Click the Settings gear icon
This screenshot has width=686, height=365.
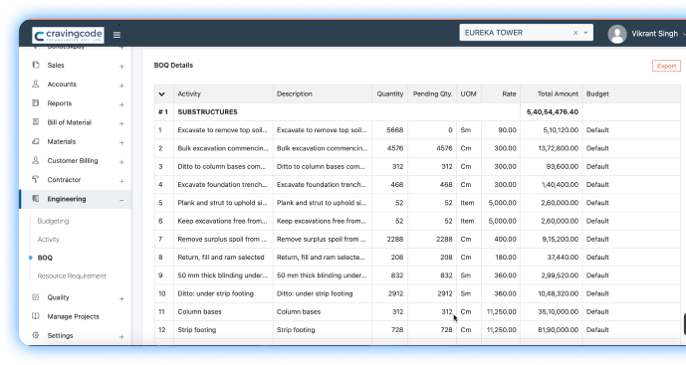pos(36,335)
